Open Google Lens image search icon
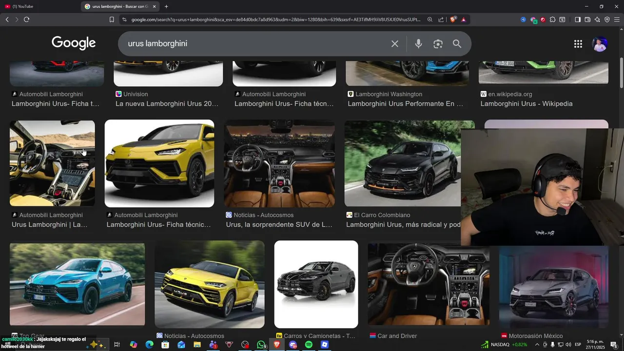The width and height of the screenshot is (624, 351). pos(438,44)
